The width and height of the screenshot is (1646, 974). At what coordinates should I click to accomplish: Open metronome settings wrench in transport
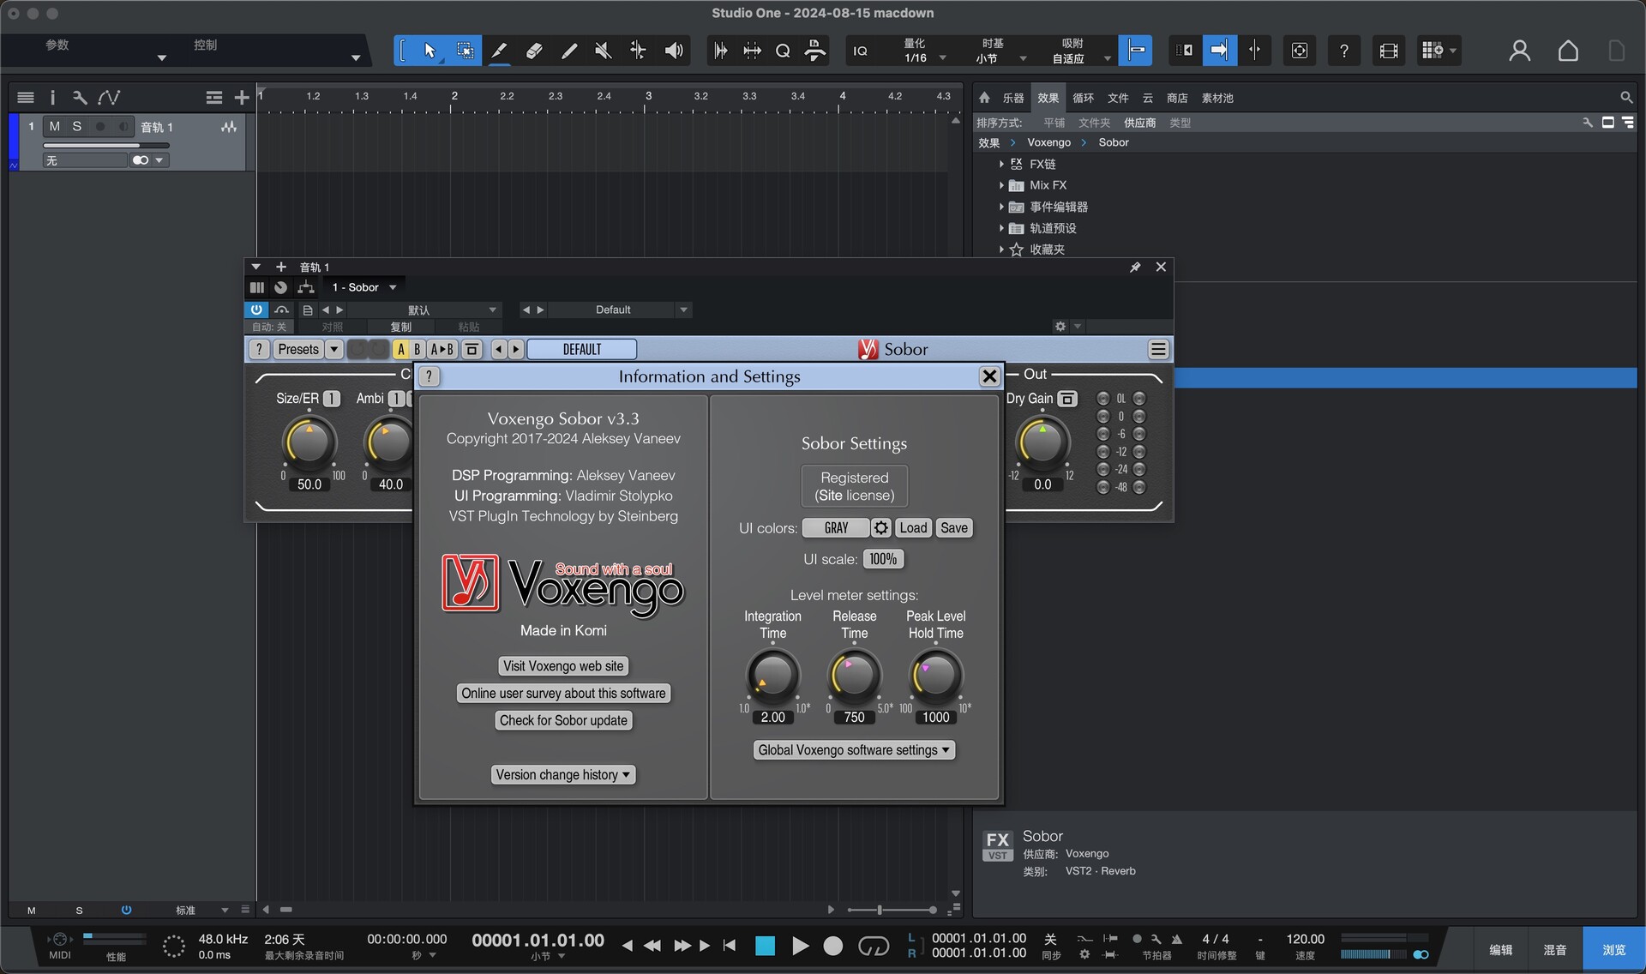coord(1156,939)
